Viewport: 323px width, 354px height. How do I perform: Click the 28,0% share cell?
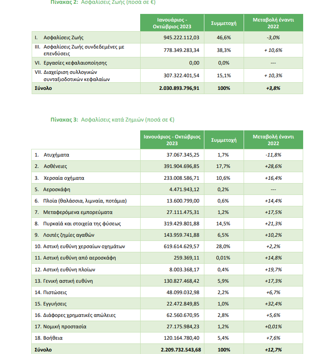223,246
